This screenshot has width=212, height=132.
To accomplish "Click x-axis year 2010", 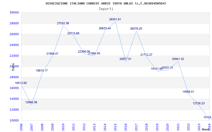I will (x=63, y=127).
